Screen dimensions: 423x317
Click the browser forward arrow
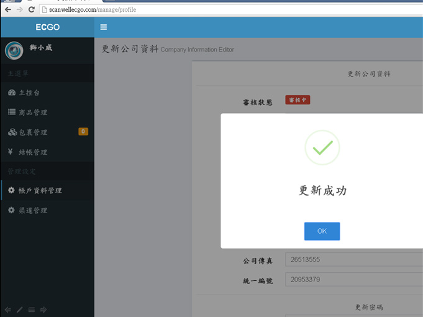point(19,10)
